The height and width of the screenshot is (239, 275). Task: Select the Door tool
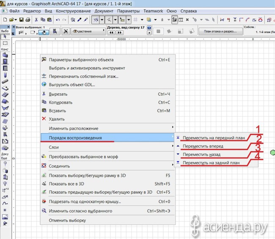coord(5,62)
